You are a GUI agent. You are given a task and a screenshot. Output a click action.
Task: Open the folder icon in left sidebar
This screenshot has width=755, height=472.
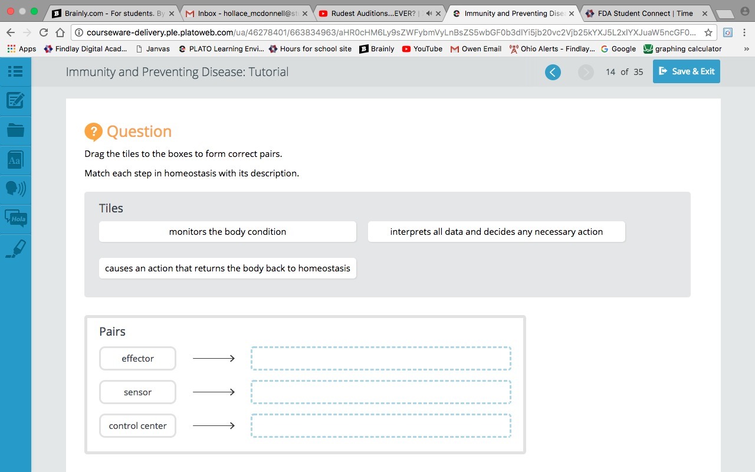click(15, 130)
